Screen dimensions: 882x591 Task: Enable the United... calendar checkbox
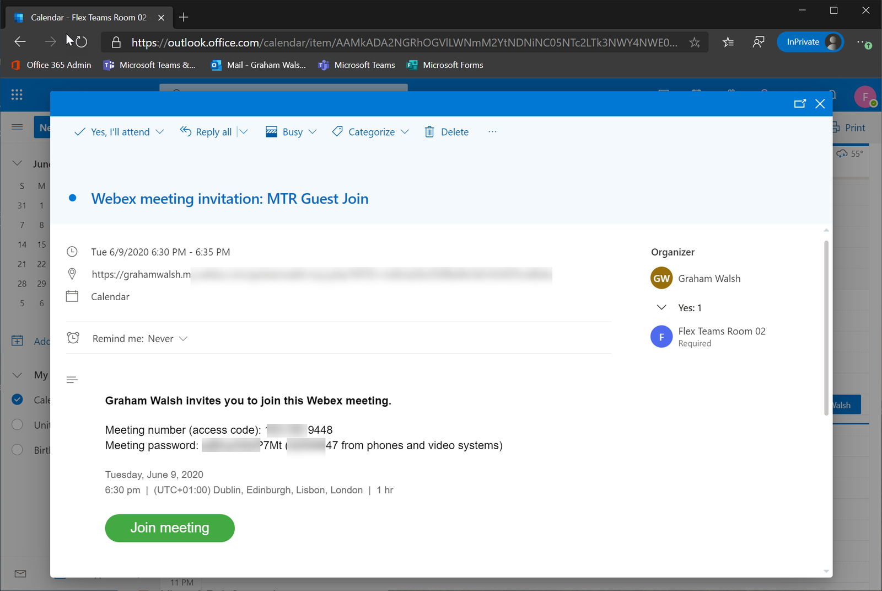(x=17, y=425)
